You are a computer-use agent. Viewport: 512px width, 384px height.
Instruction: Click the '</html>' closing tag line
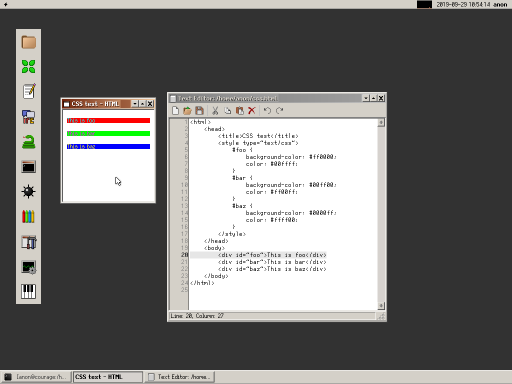pos(202,283)
